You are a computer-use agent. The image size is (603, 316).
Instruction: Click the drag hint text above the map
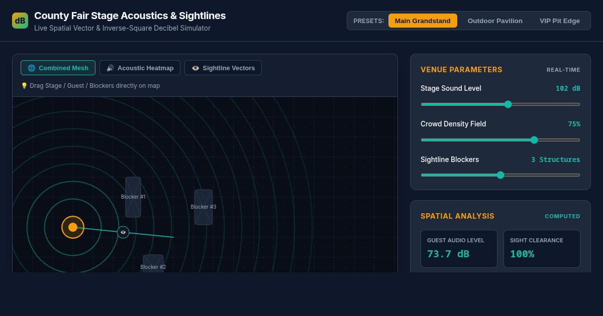(90, 86)
